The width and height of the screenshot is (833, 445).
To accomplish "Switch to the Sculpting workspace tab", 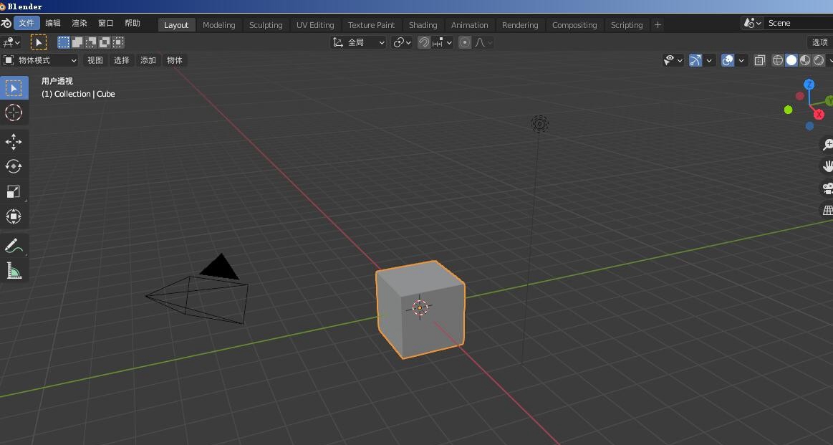I will (x=266, y=25).
